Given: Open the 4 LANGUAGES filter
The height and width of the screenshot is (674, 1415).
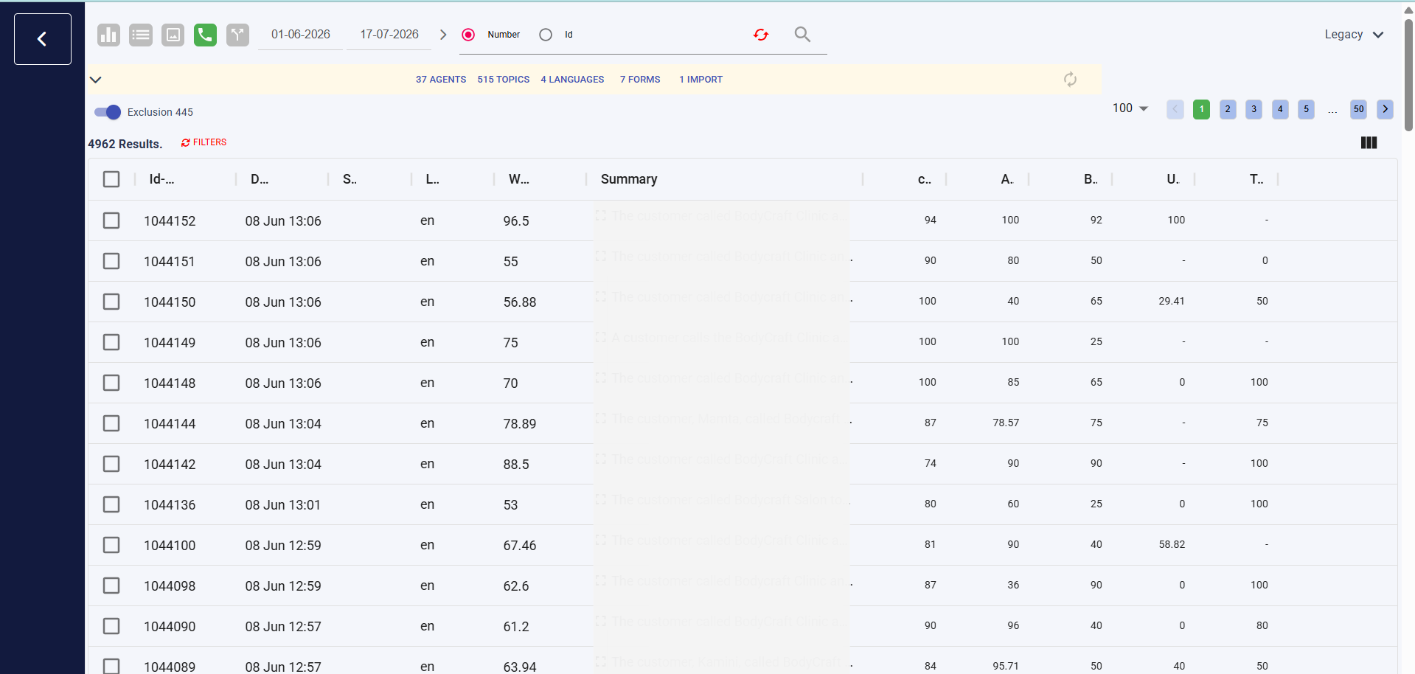Looking at the screenshot, I should pos(572,80).
